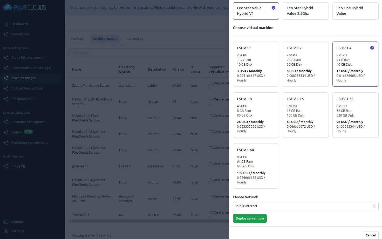Click the Customer Management sidebar icon
Image resolution: width=382 pixels, height=239 pixels.
click(x=6, y=122)
